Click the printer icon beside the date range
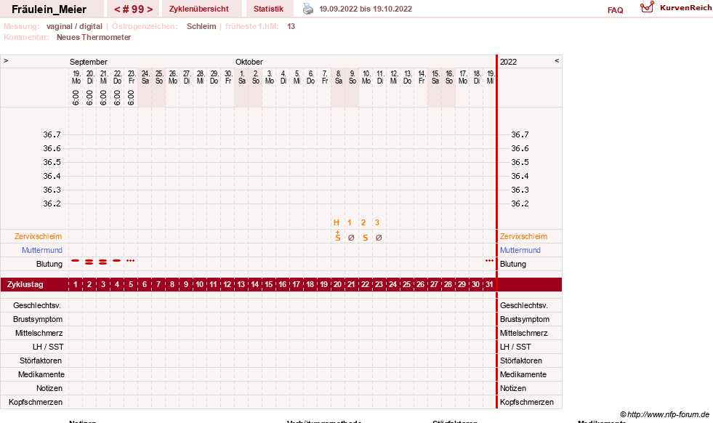Viewport: 713px width, 423px height. (x=308, y=9)
